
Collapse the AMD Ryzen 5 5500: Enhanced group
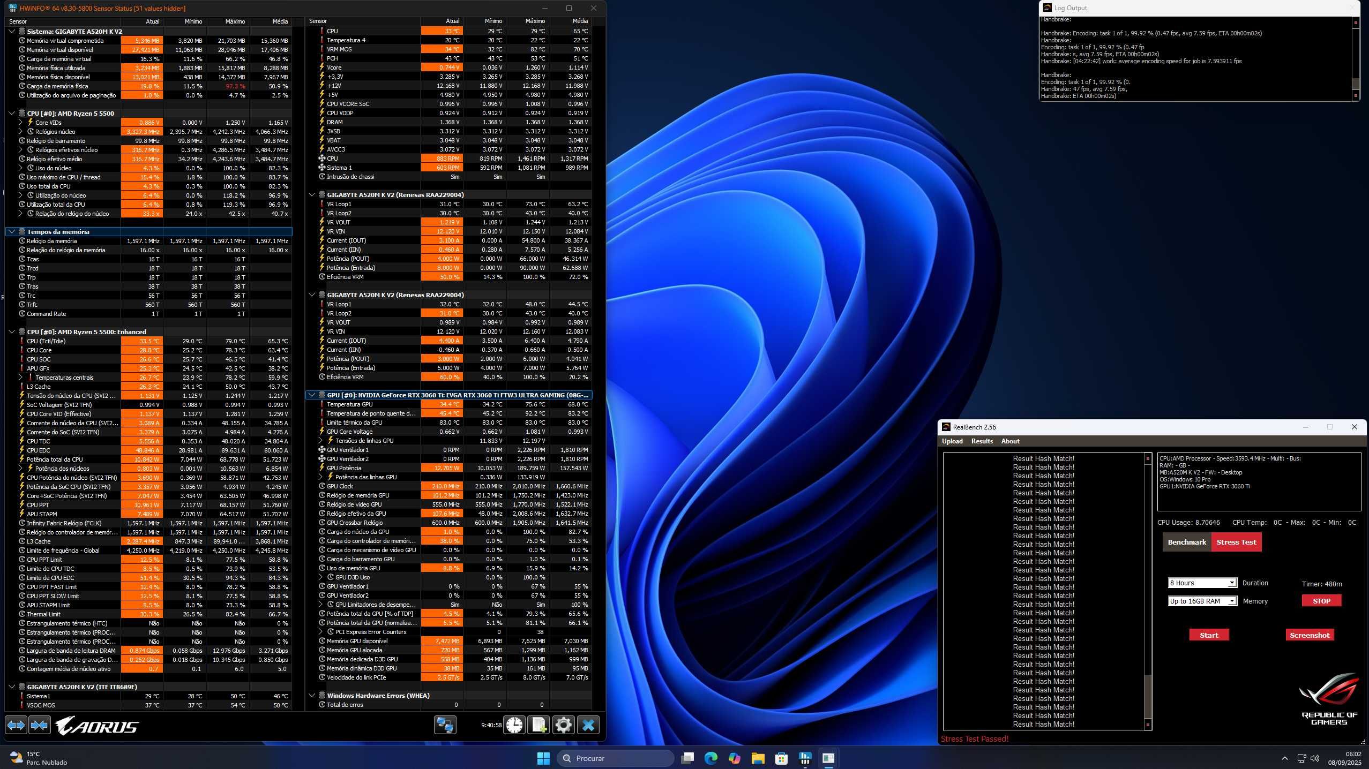point(12,331)
